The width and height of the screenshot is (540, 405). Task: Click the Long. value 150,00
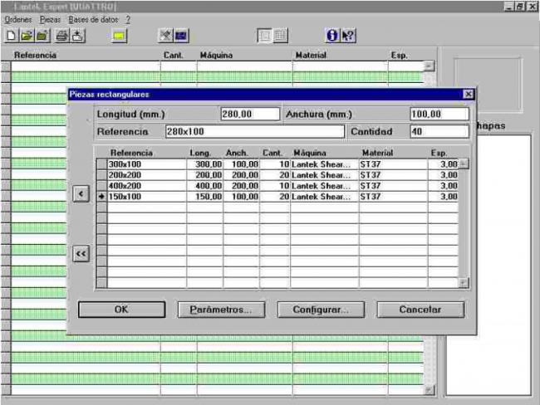[205, 197]
